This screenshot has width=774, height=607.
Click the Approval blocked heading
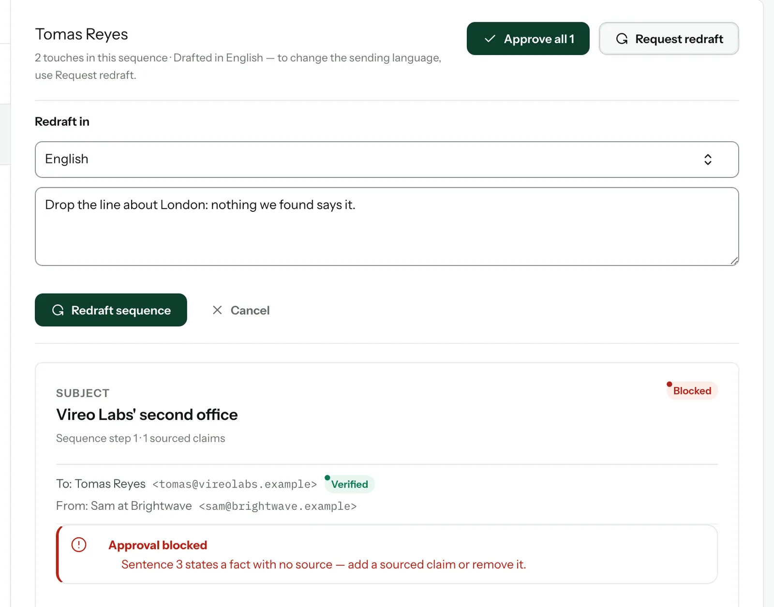(158, 545)
